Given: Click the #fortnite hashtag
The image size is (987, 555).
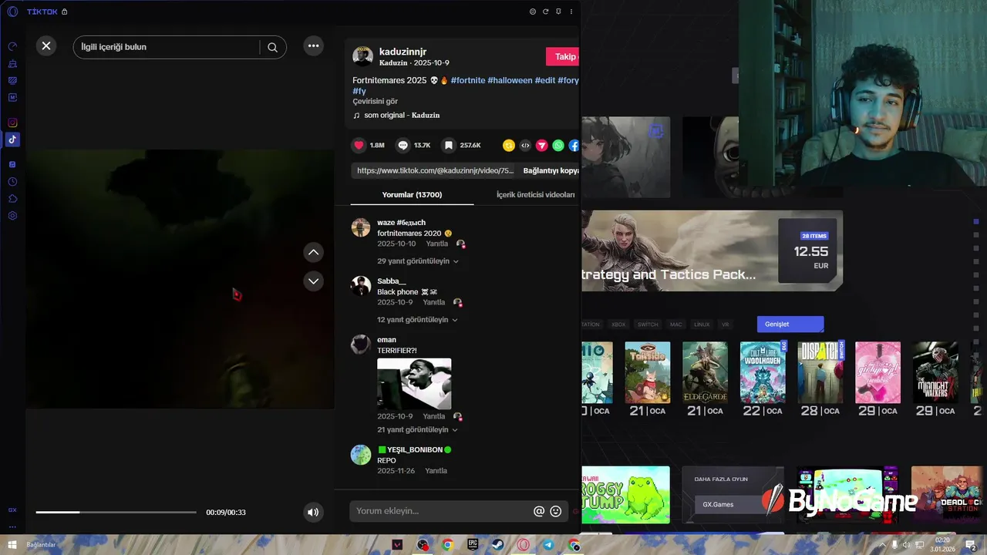Looking at the screenshot, I should click(468, 80).
